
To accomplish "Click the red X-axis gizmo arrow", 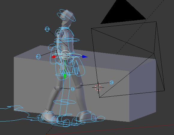I will tap(54, 57).
